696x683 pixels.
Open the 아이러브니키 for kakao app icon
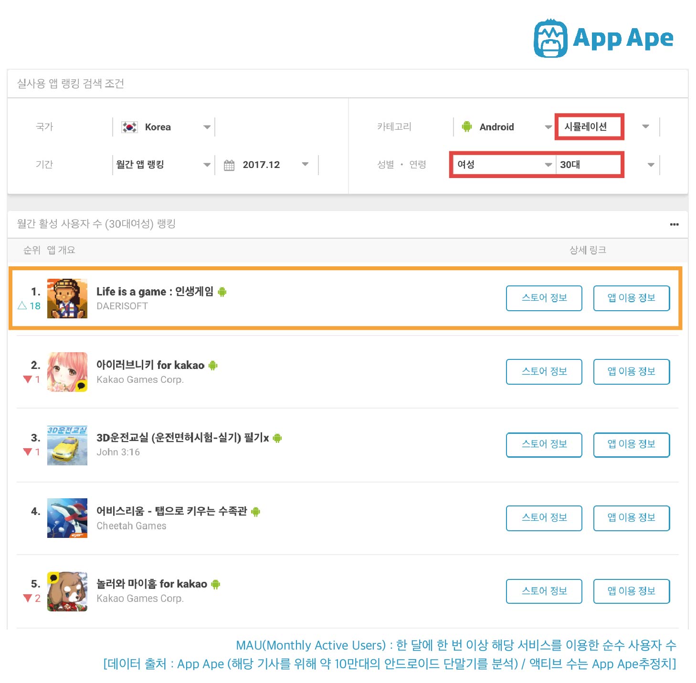click(67, 372)
